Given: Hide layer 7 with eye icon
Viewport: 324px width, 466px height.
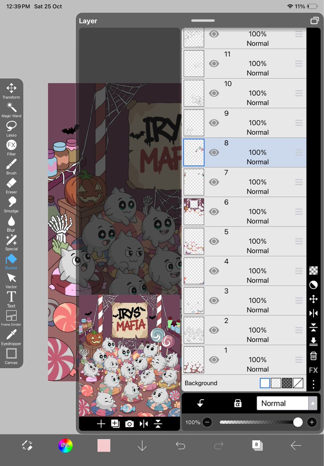Looking at the screenshot, I should [x=214, y=182].
